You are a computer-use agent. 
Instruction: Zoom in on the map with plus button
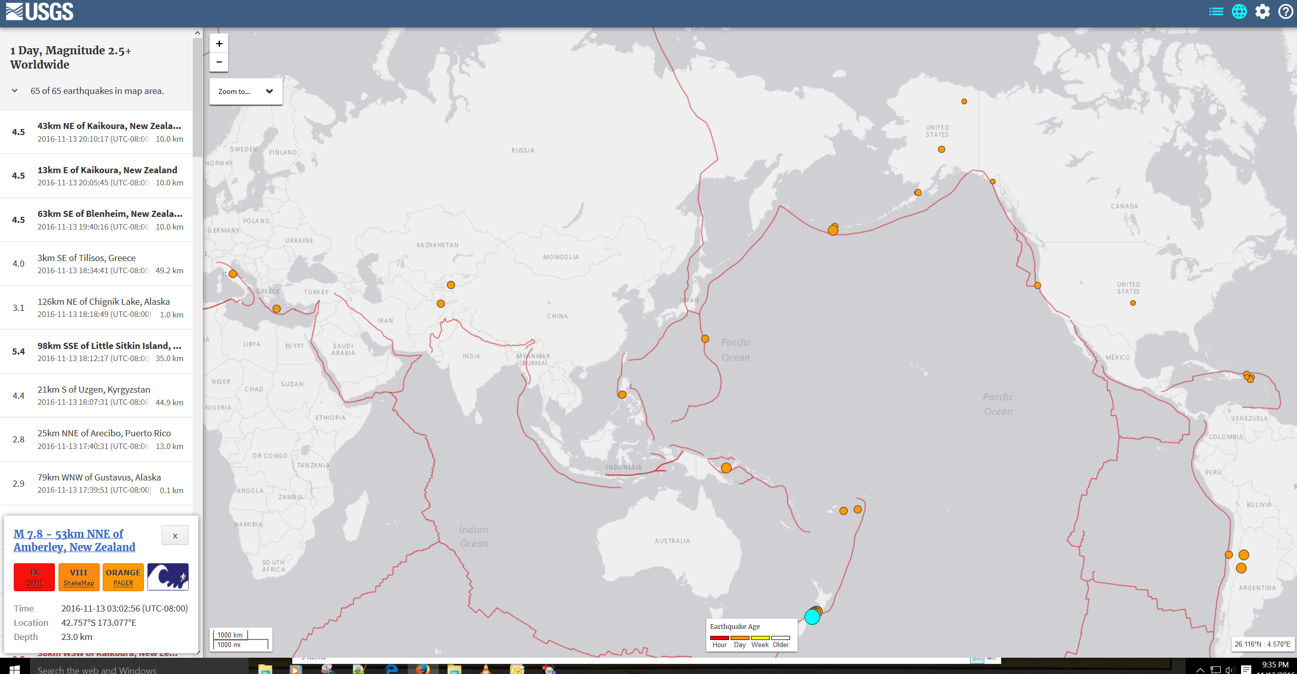tap(219, 44)
